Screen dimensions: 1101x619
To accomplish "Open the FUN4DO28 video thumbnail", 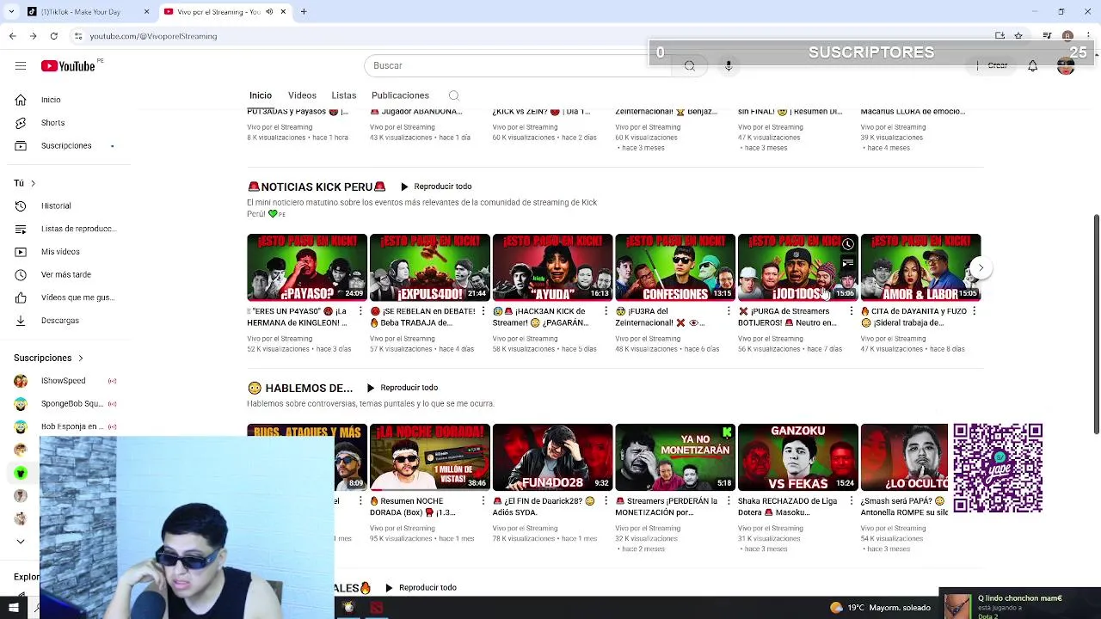I will (x=552, y=457).
